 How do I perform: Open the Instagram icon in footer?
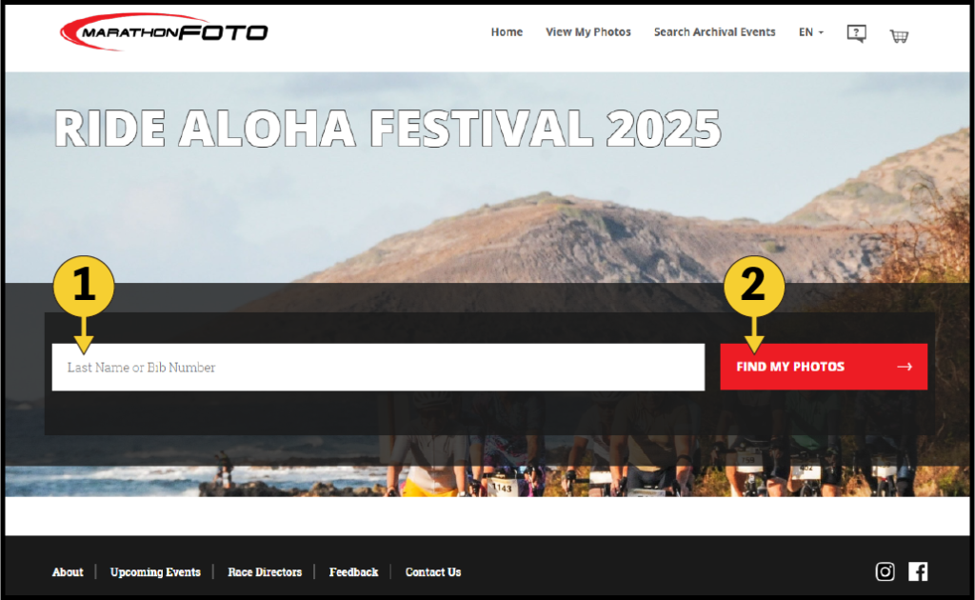click(885, 571)
